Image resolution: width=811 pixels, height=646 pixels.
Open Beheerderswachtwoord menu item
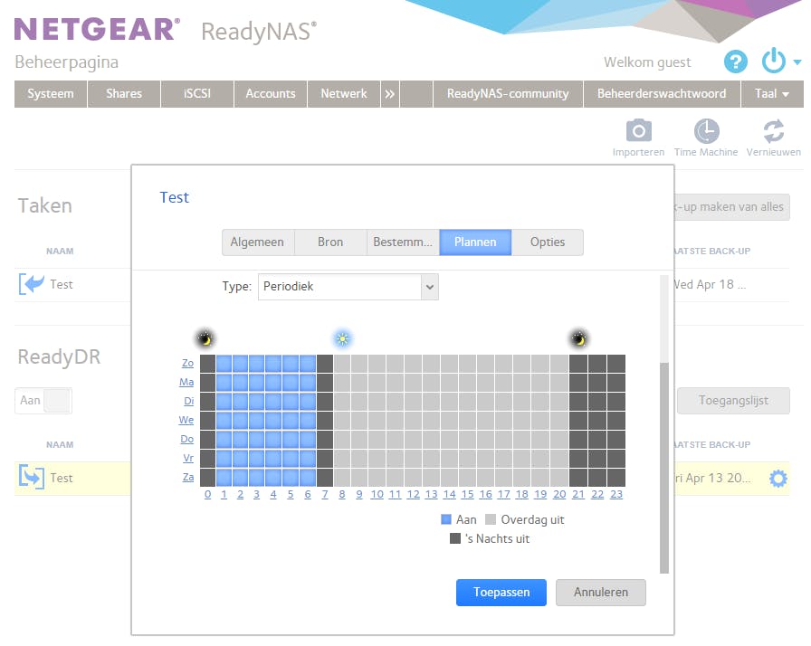662,93
